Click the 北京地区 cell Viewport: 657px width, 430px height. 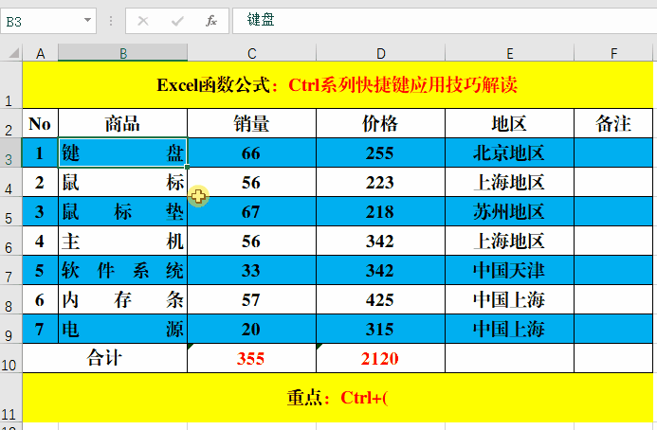[x=509, y=152]
